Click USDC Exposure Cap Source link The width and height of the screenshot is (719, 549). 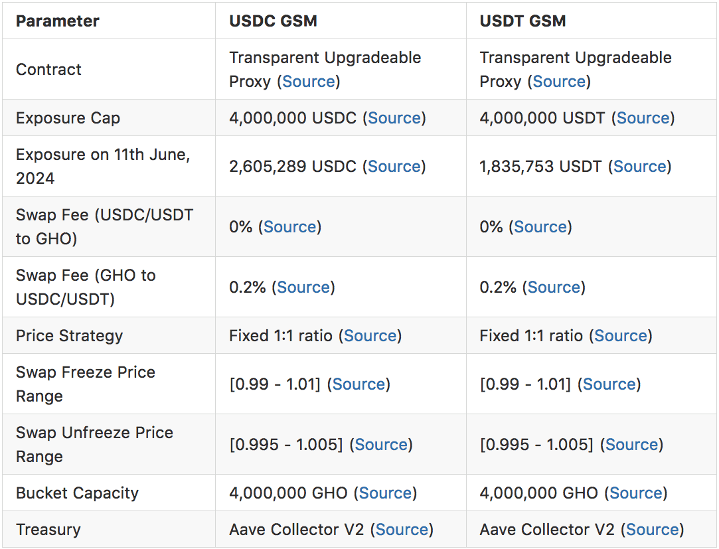click(394, 118)
